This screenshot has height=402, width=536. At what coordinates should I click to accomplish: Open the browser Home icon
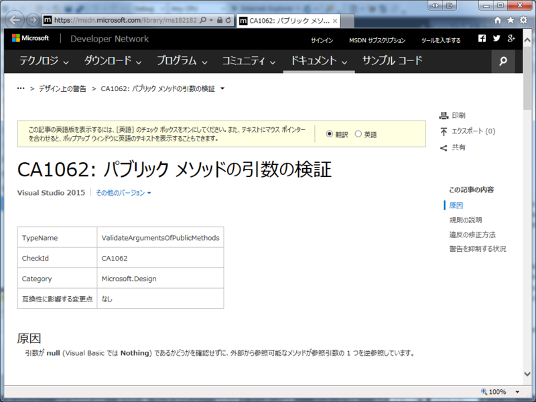point(498,20)
